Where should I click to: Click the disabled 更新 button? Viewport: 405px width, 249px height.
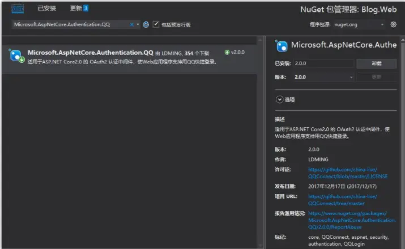[376, 77]
